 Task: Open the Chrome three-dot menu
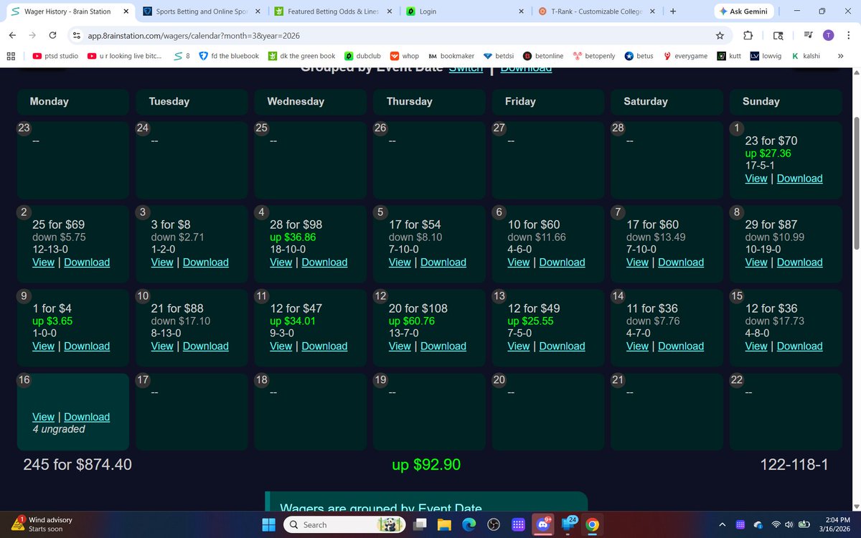(x=848, y=35)
